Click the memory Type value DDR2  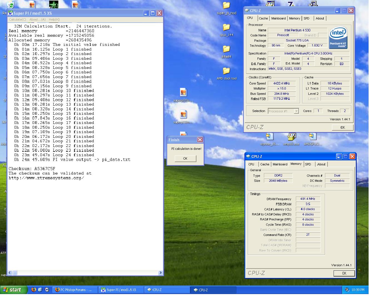pos(278,175)
